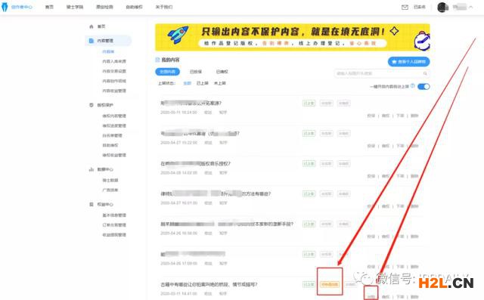This screenshot has width=484, height=300.
Task: Focus the content title search field
Action: (381, 73)
